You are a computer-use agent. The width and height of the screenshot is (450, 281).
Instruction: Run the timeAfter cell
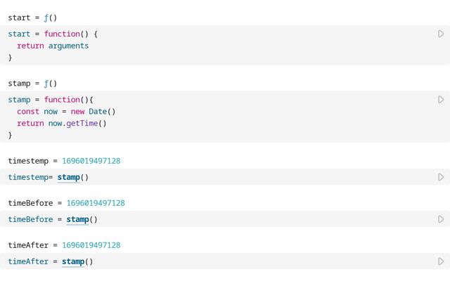tap(441, 261)
